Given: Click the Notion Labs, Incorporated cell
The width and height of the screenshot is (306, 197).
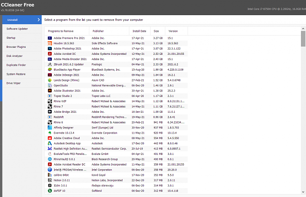Looking at the screenshot, I should pos(107,180).
